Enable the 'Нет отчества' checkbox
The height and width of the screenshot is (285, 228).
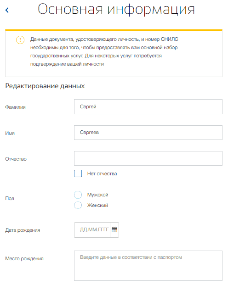78,173
